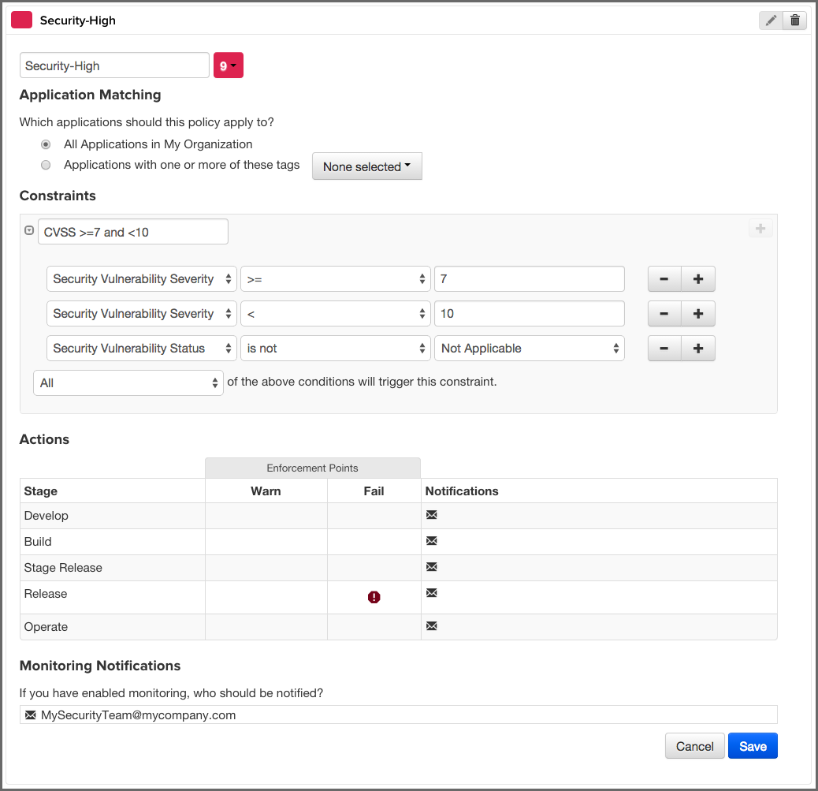Choose Applications with one or more tags
The height and width of the screenshot is (791, 818).
pos(46,165)
